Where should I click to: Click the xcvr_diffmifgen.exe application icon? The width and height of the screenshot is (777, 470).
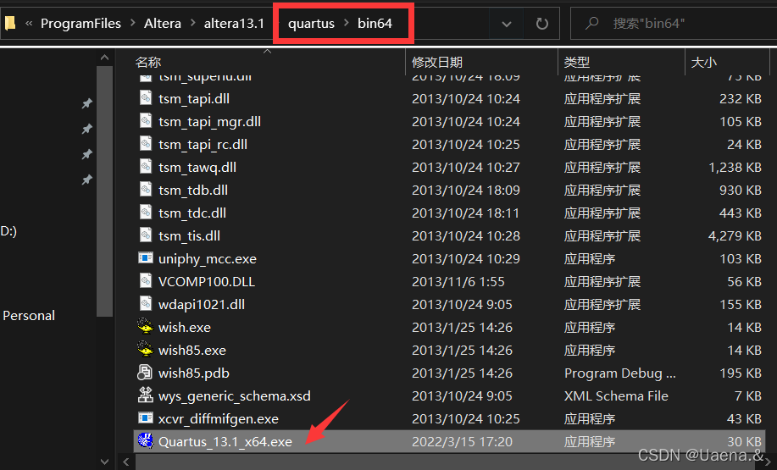click(145, 418)
